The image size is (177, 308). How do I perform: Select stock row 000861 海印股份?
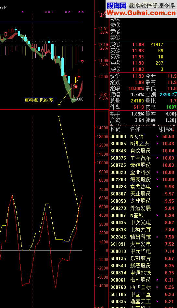tap(143, 280)
